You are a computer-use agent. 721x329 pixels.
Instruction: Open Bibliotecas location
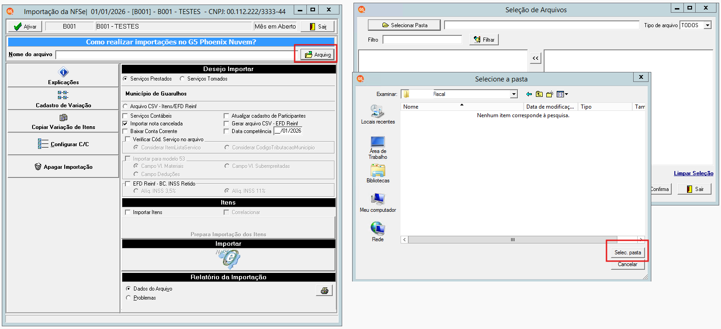378,173
